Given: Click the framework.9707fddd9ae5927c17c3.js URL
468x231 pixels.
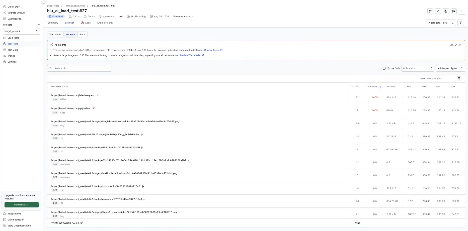Looking at the screenshot, I should [98, 199].
